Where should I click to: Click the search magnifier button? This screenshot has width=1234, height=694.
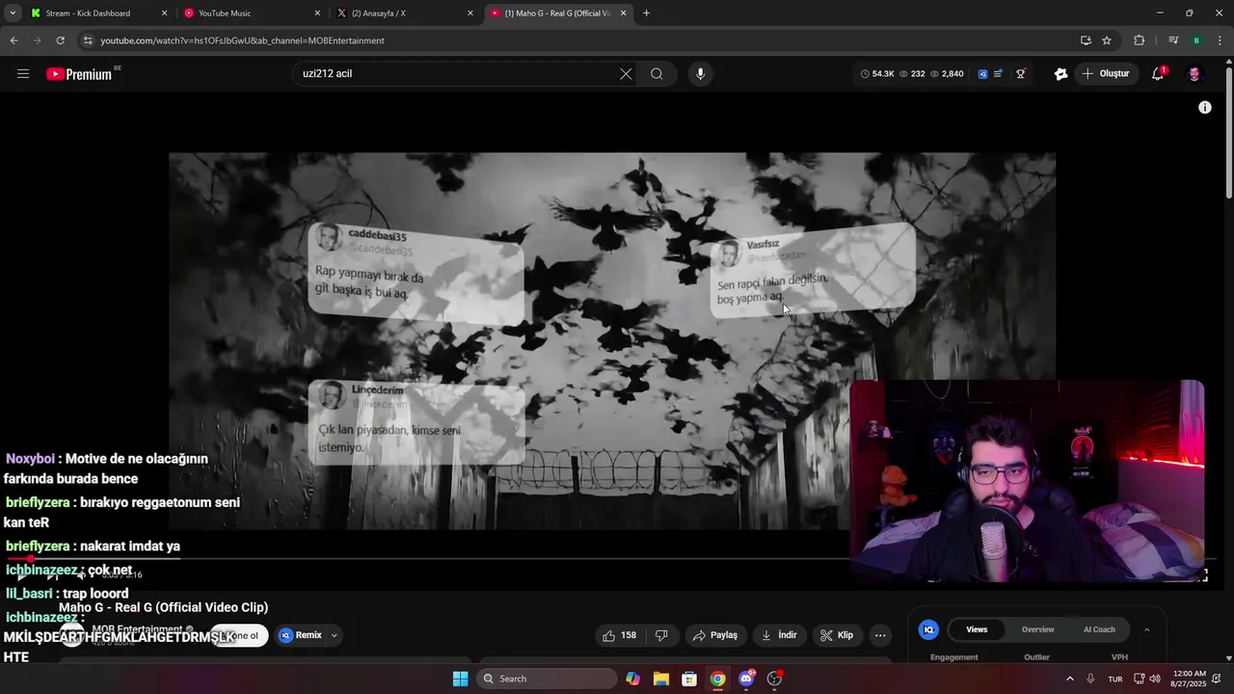(657, 74)
